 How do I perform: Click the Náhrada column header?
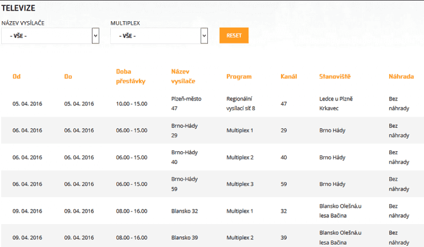(x=401, y=76)
